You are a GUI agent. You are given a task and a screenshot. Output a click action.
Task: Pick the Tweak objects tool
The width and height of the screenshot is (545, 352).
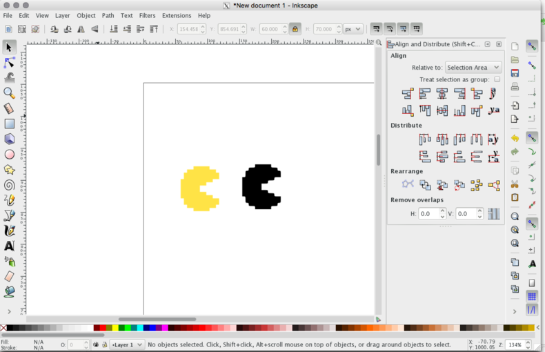click(10, 78)
